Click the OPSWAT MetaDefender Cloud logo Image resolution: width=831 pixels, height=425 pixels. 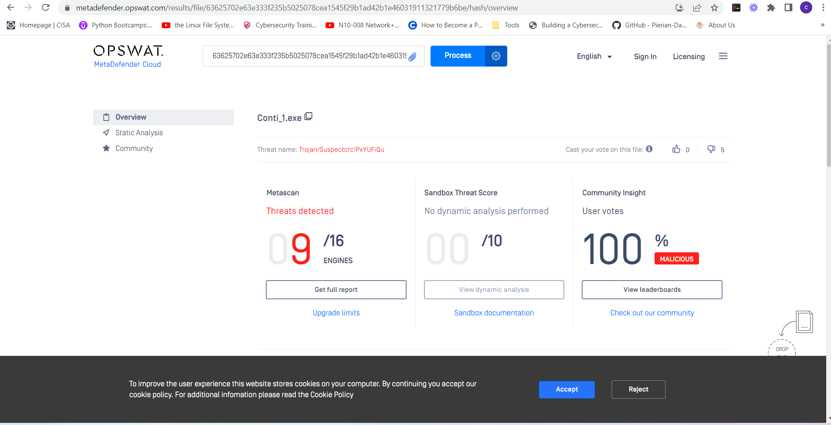pyautogui.click(x=128, y=56)
